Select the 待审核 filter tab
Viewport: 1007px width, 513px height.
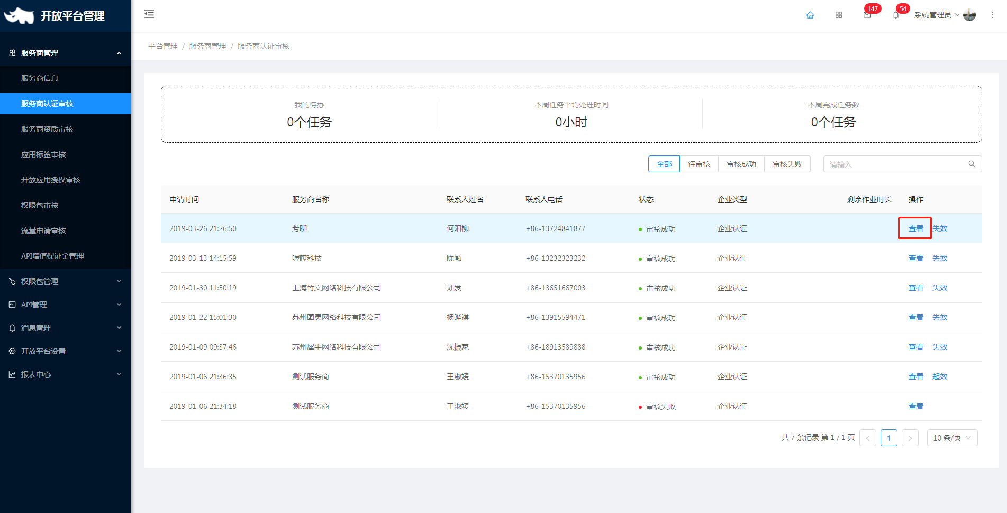point(699,164)
